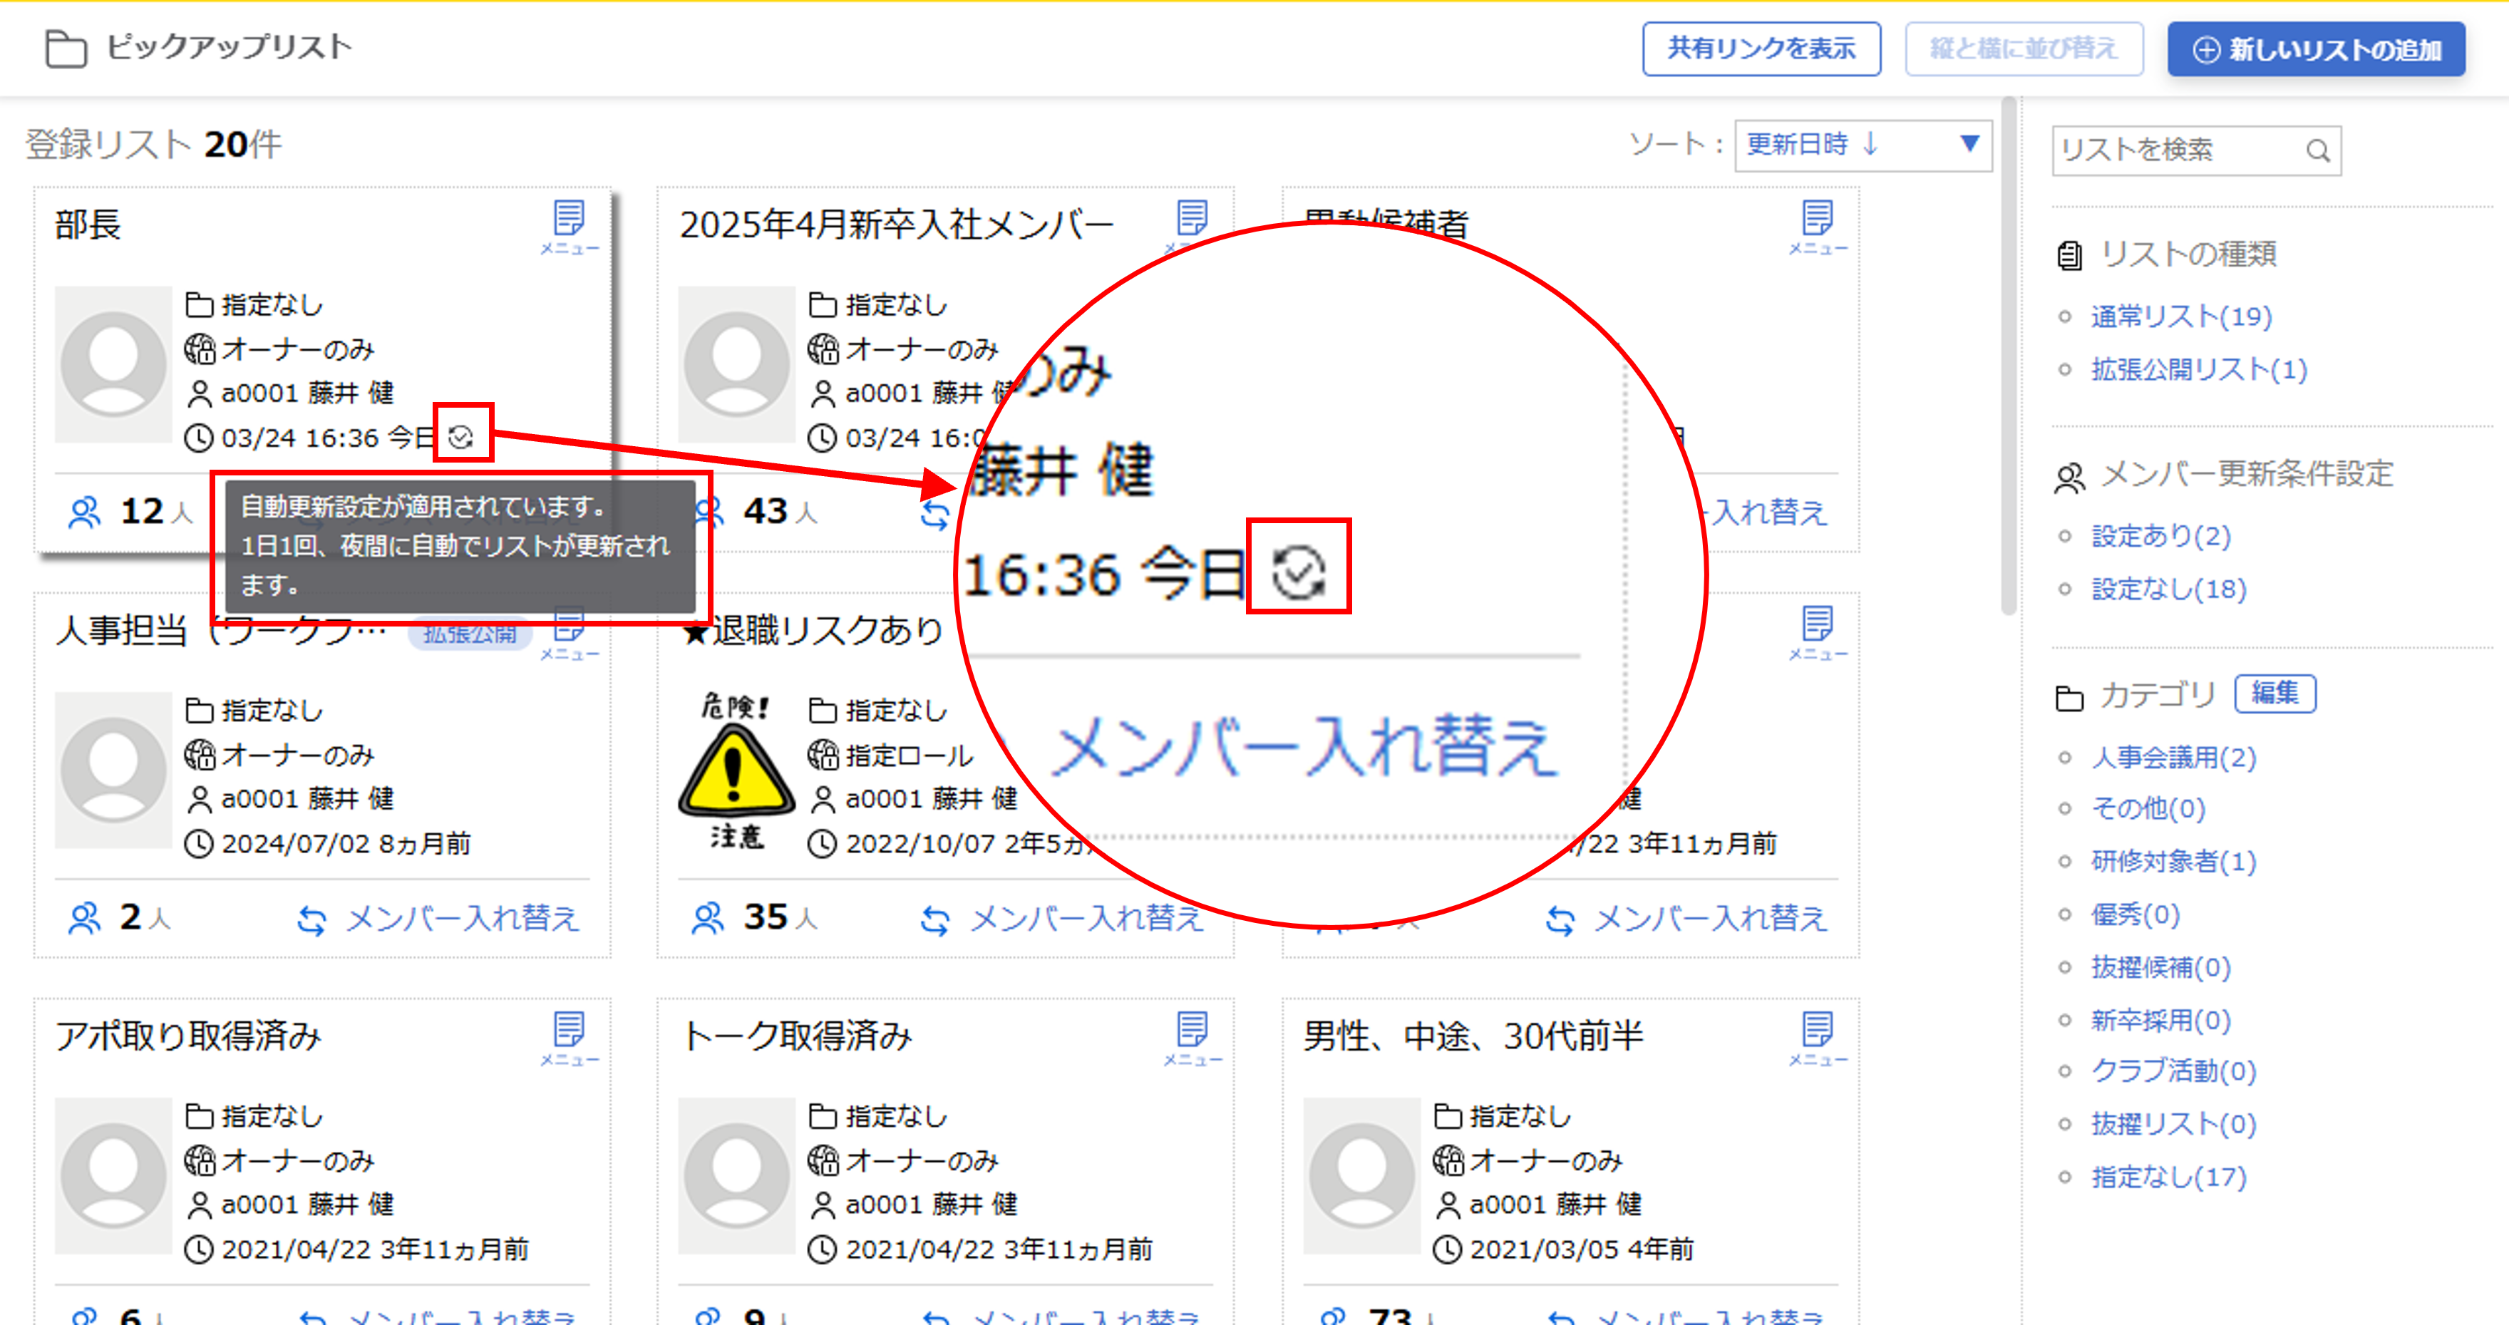This screenshot has width=2509, height=1325.
Task: Filter by 拡張公開リスト(1)
Action: point(2198,369)
